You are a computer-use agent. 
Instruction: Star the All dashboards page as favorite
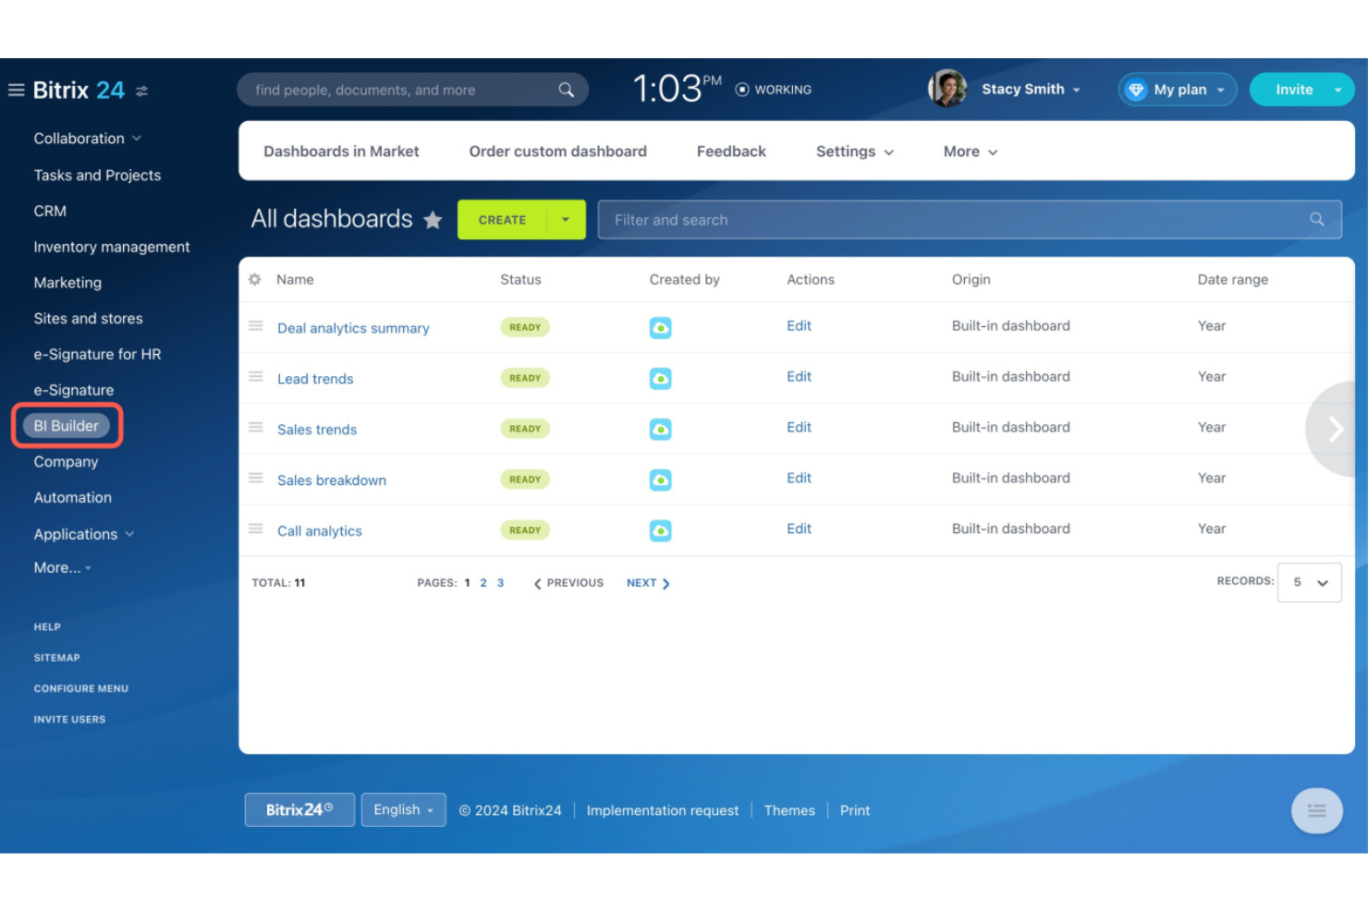tap(433, 220)
